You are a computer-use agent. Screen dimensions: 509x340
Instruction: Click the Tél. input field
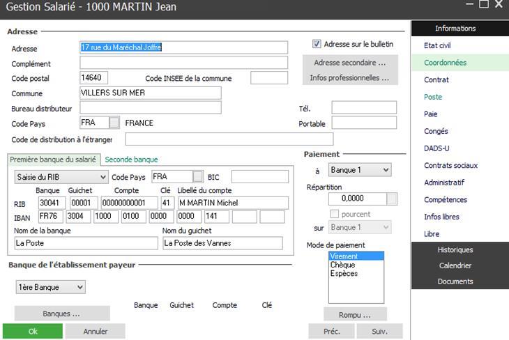pos(364,107)
